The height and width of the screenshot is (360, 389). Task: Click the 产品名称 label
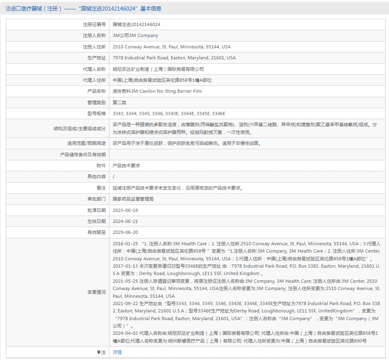[96, 91]
